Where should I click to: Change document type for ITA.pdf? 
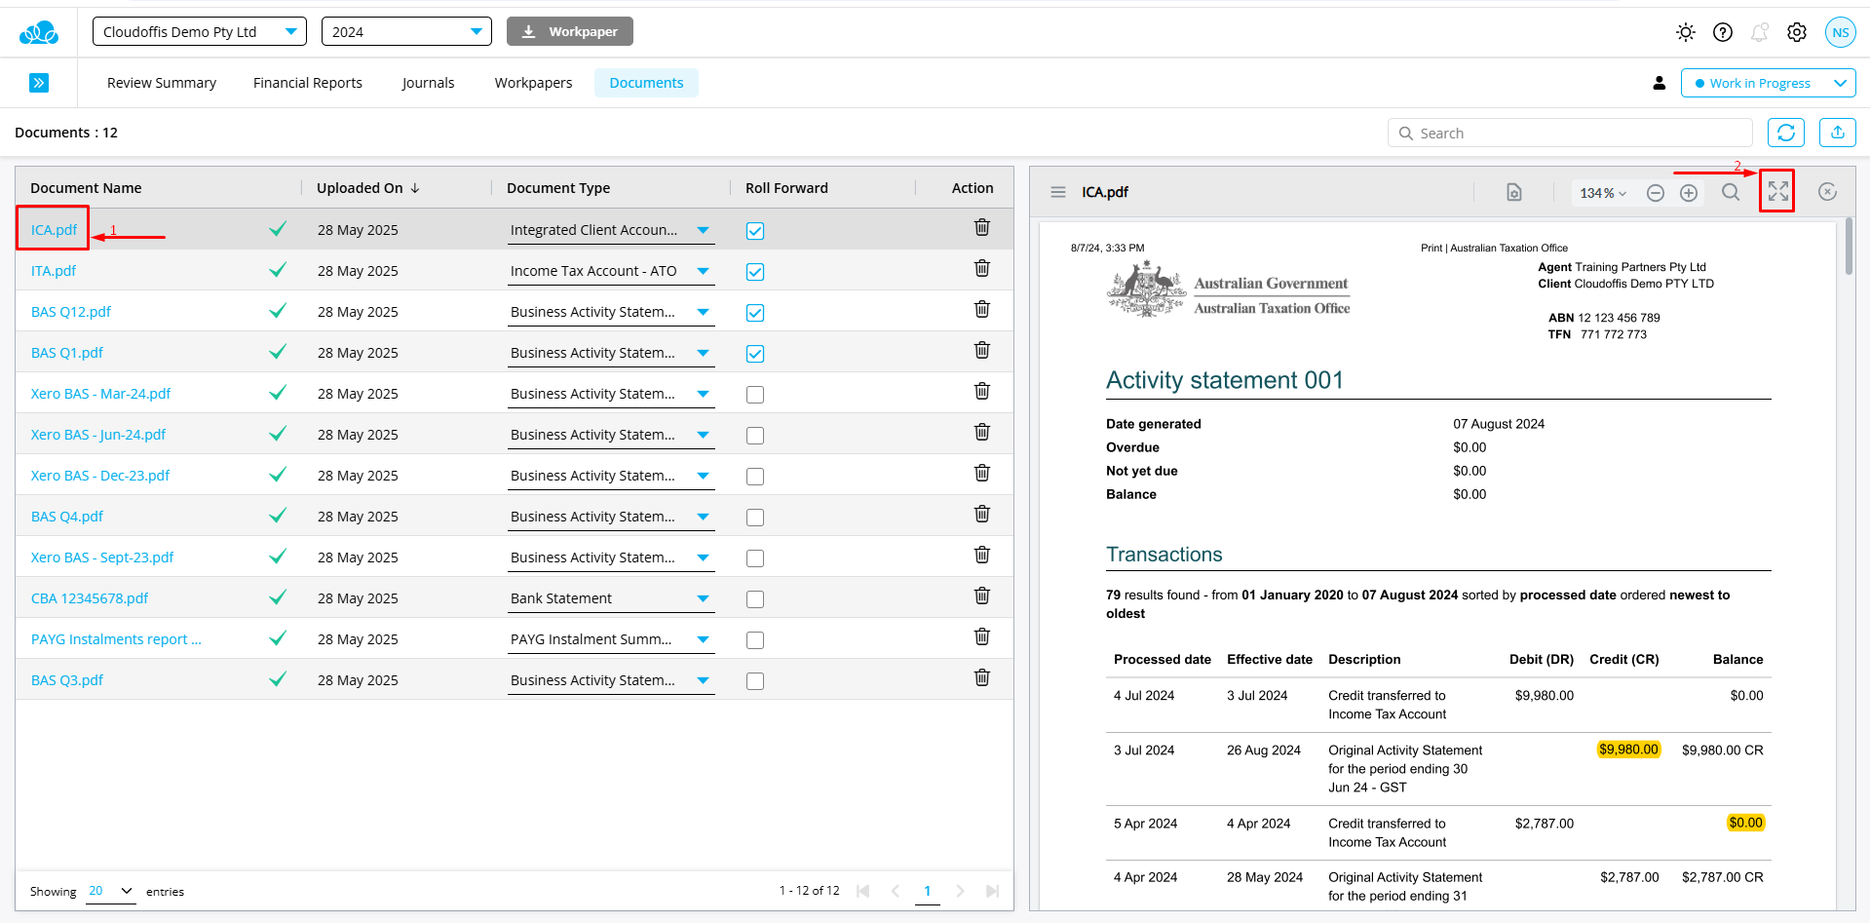pyautogui.click(x=611, y=271)
